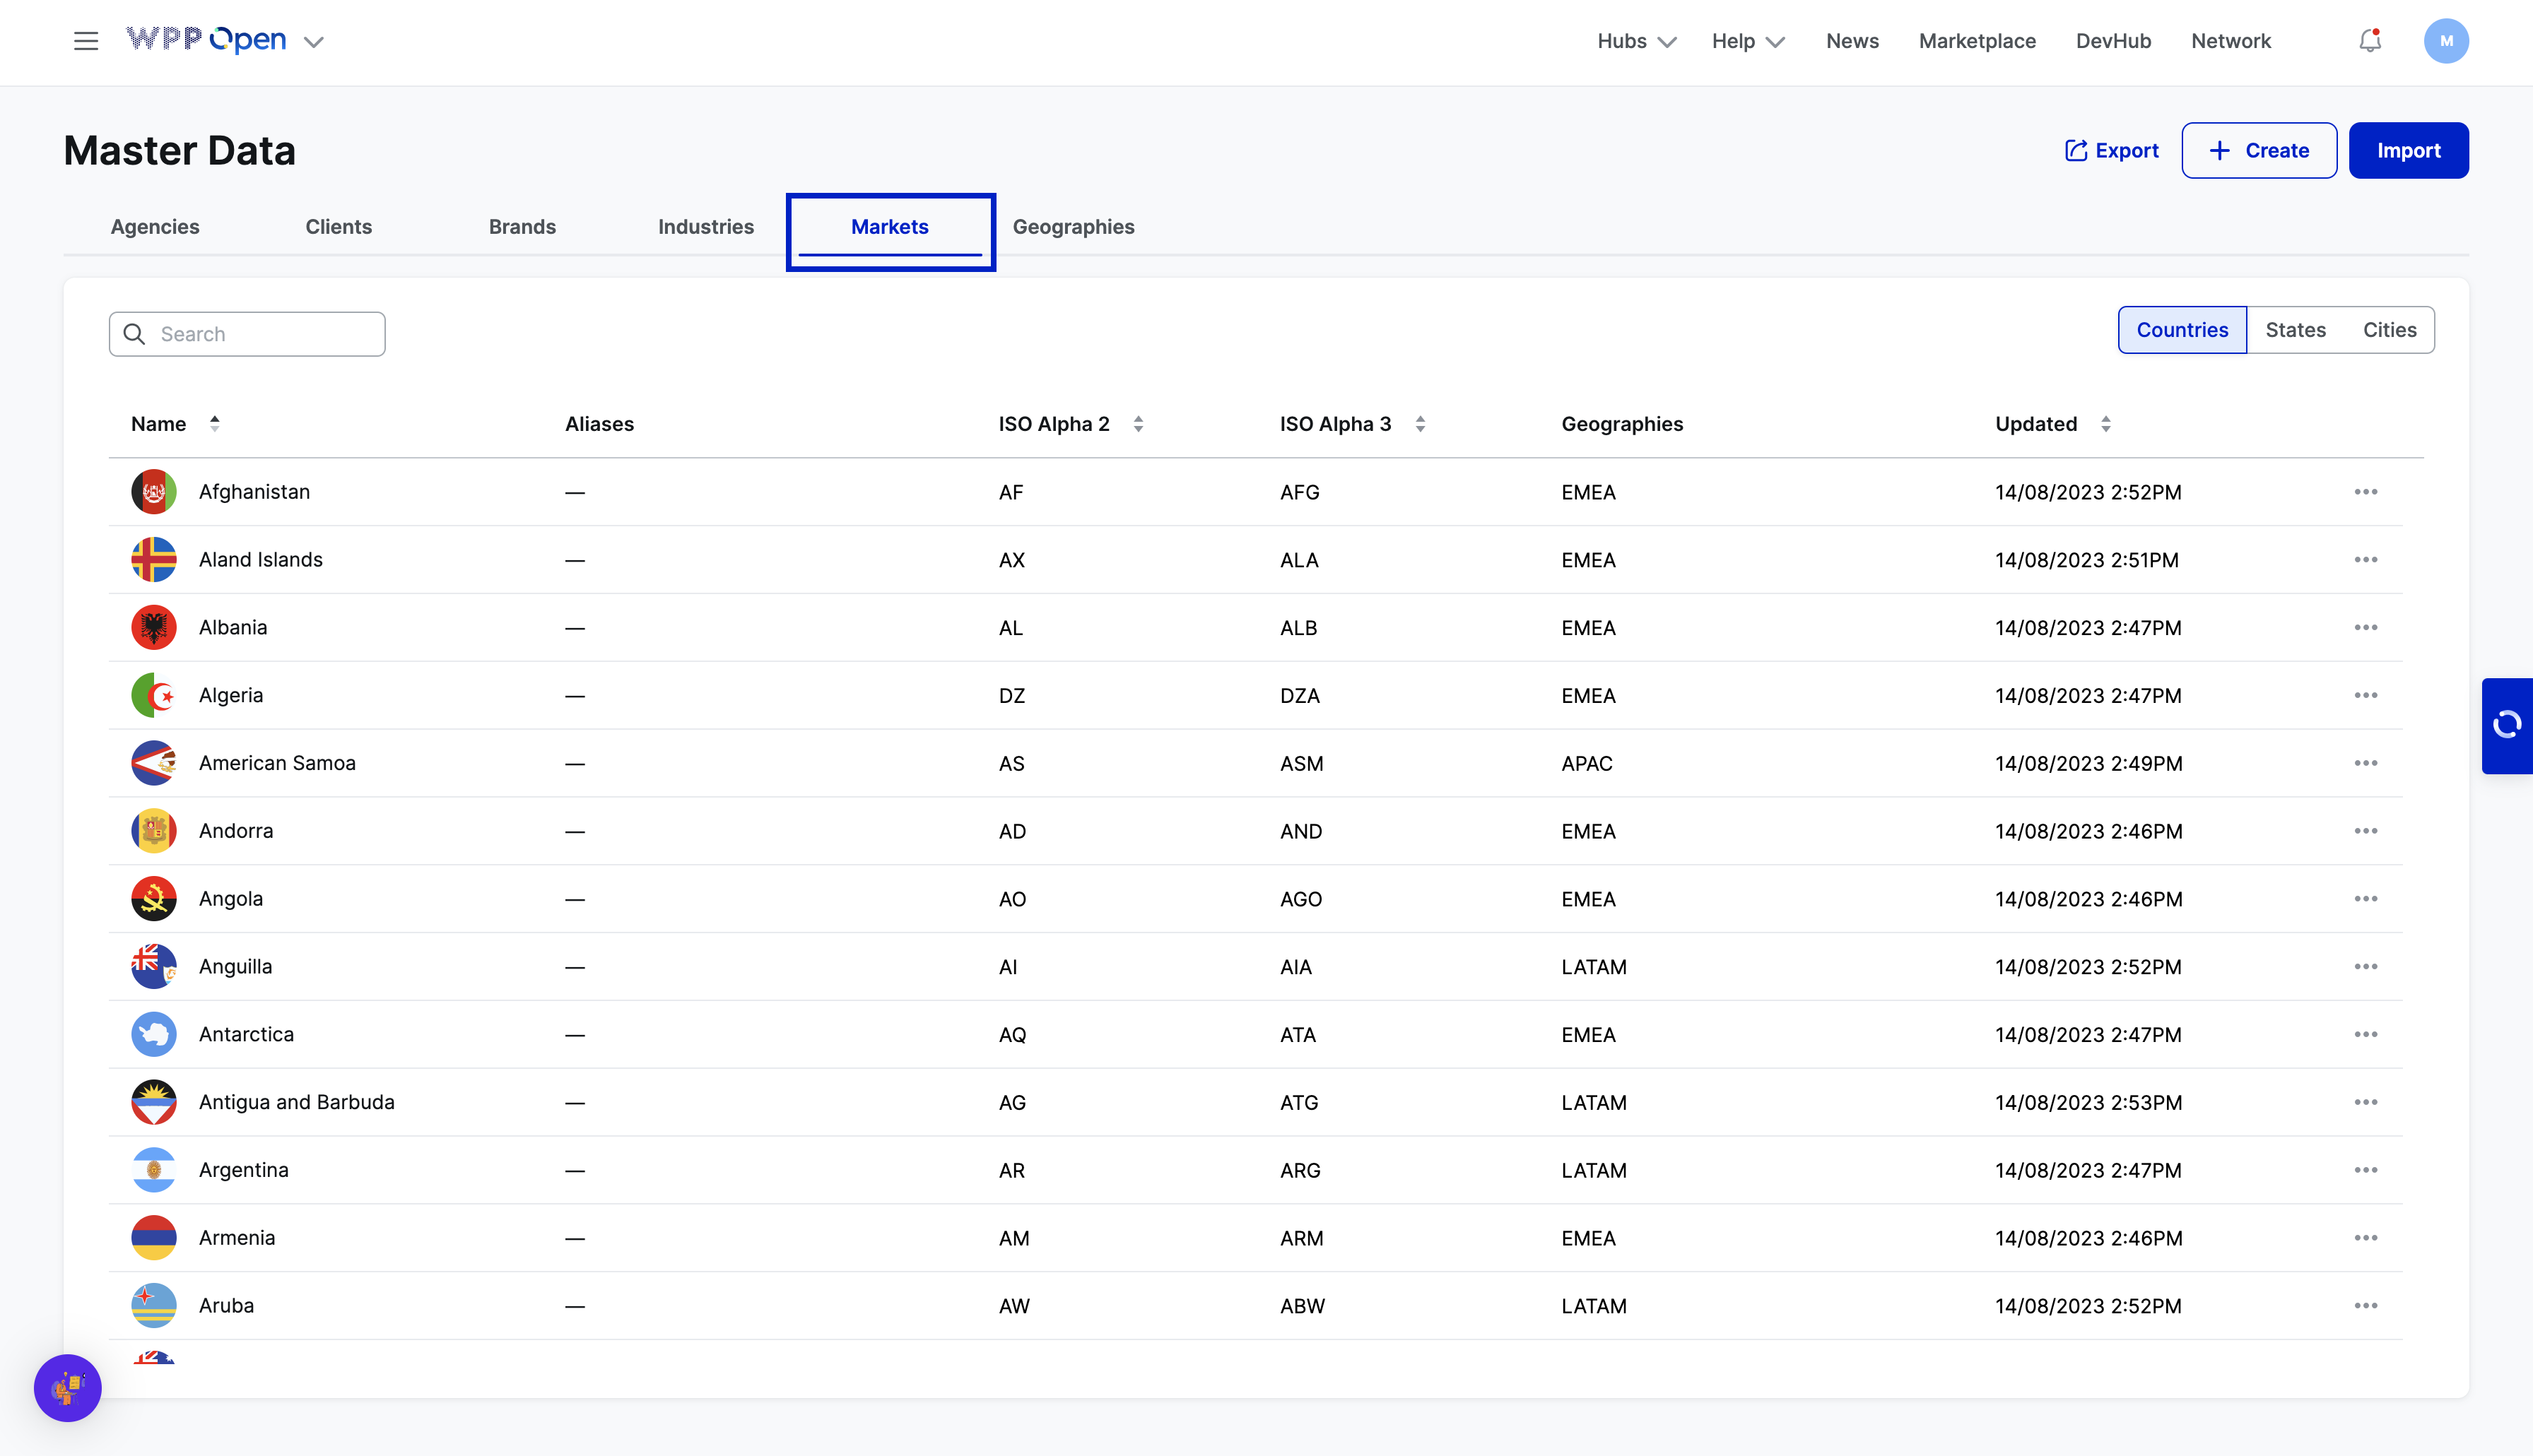Click the Albania flag thumbnail
2533x1456 pixels.
click(x=154, y=628)
